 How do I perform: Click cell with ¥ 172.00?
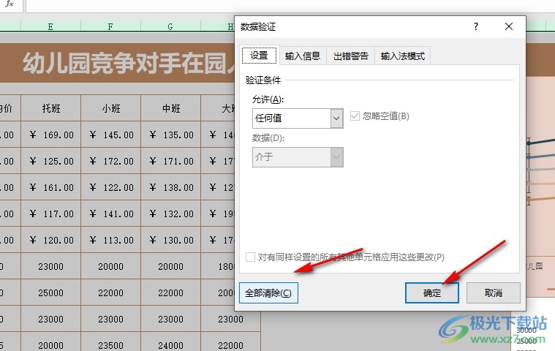(111, 161)
